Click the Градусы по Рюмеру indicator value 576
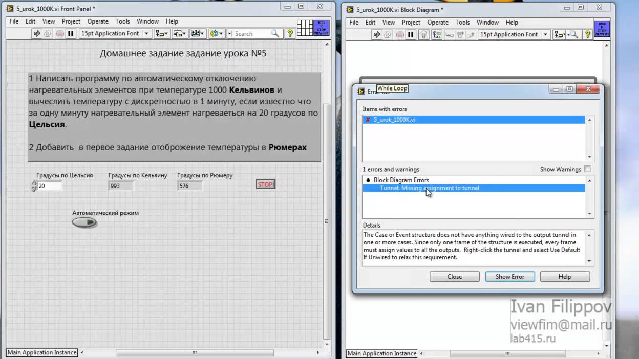The height and width of the screenshot is (359, 639). [x=190, y=186]
